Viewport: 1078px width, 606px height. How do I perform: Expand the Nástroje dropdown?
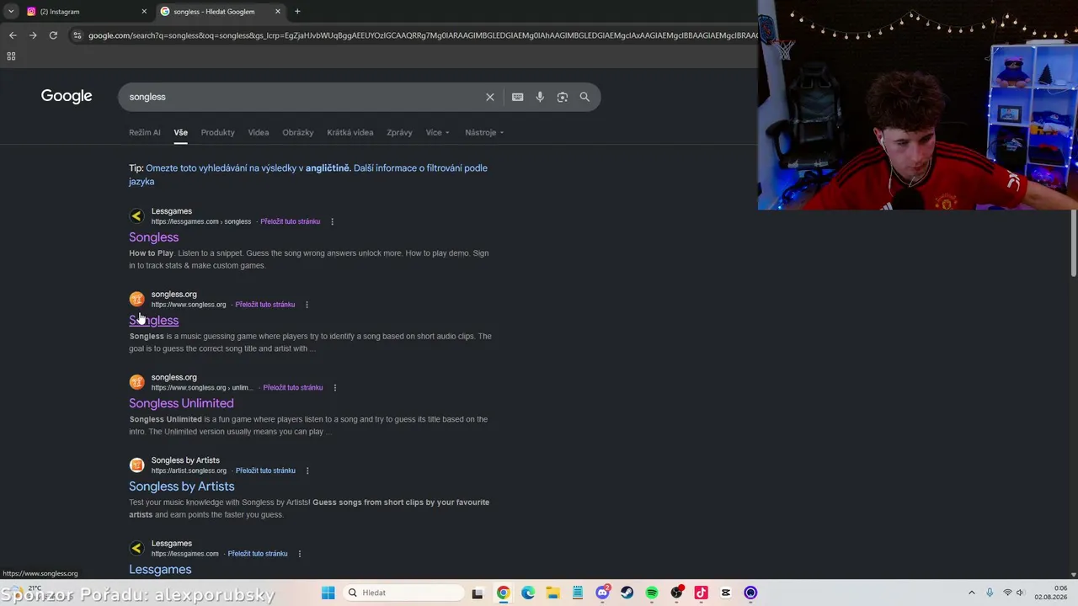point(484,132)
